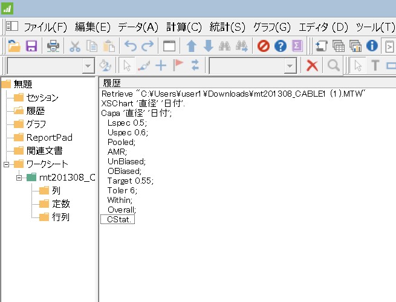Select the text T tool

click(375, 65)
